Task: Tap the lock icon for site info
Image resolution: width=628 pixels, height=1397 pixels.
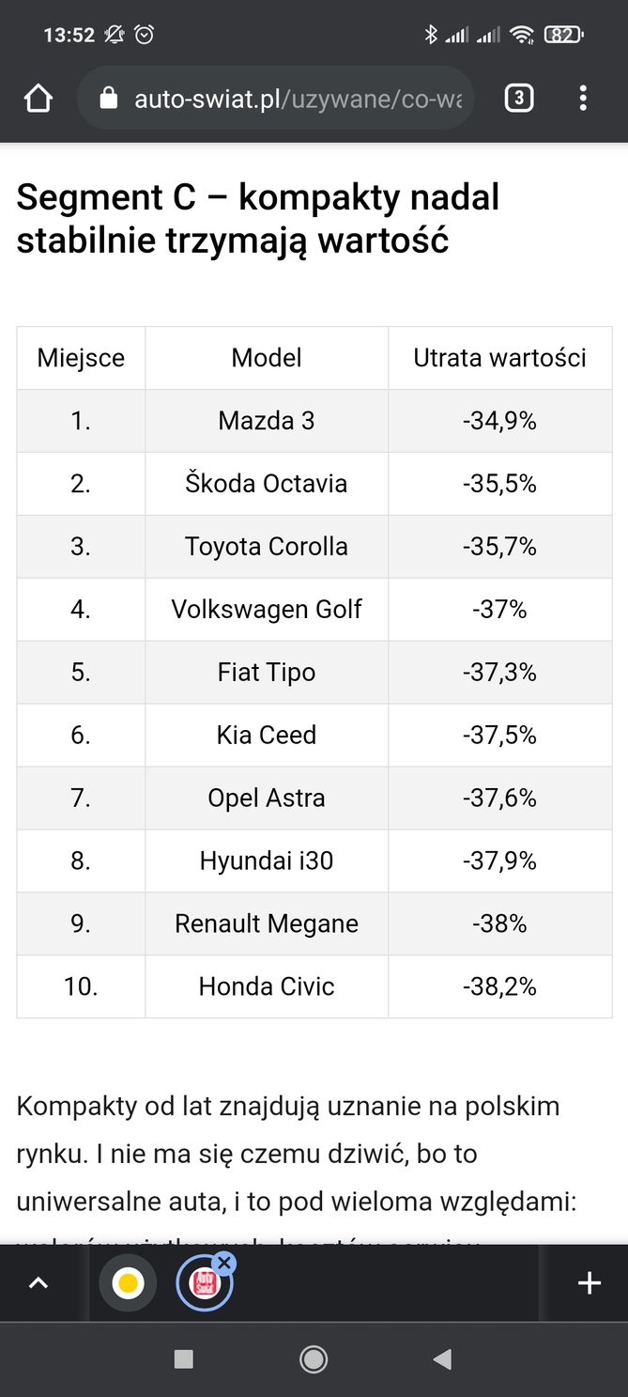Action: coord(108,98)
